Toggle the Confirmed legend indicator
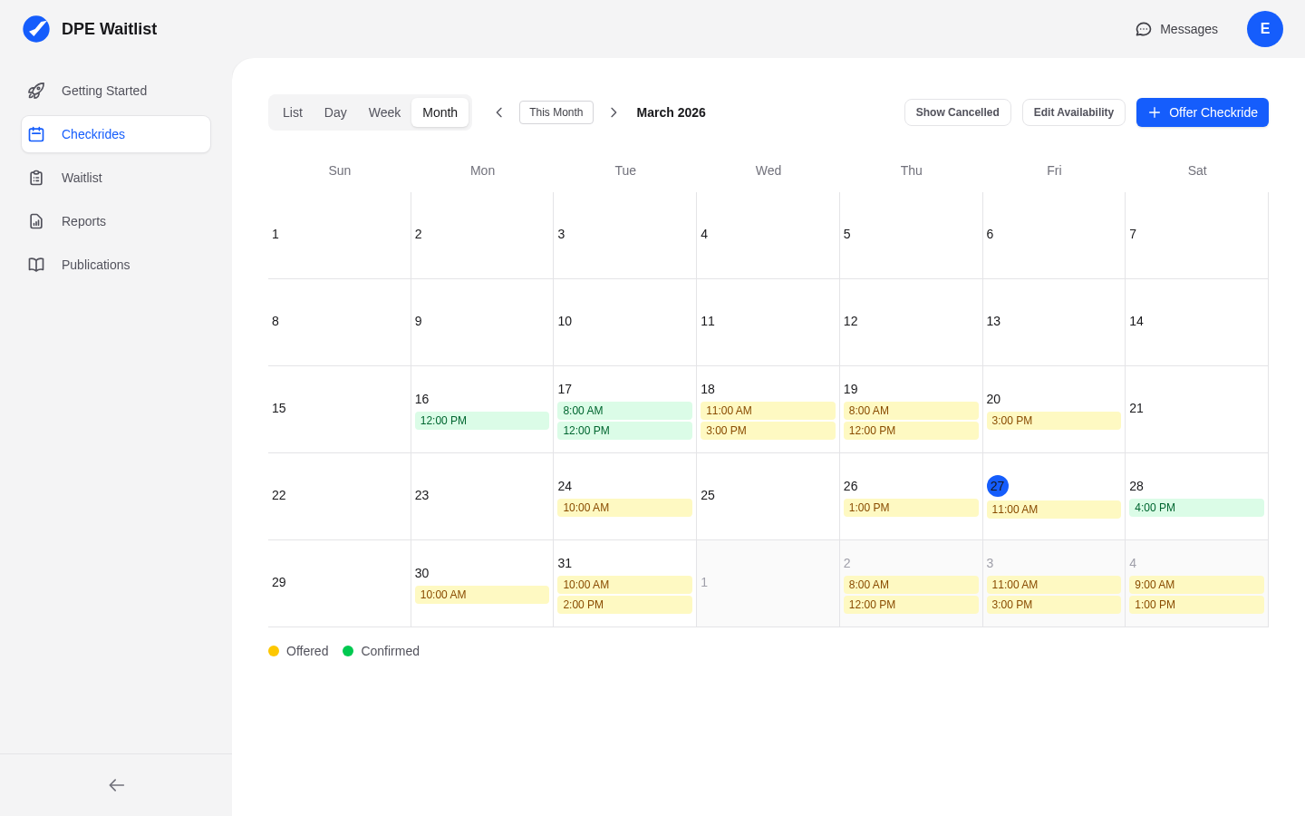Image resolution: width=1305 pixels, height=816 pixels. click(x=347, y=651)
